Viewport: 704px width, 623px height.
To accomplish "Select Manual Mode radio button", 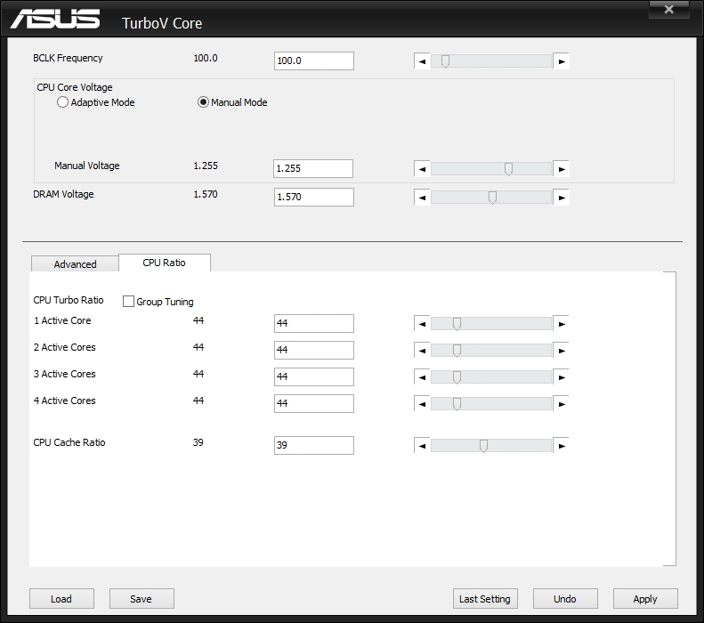I will (x=203, y=102).
